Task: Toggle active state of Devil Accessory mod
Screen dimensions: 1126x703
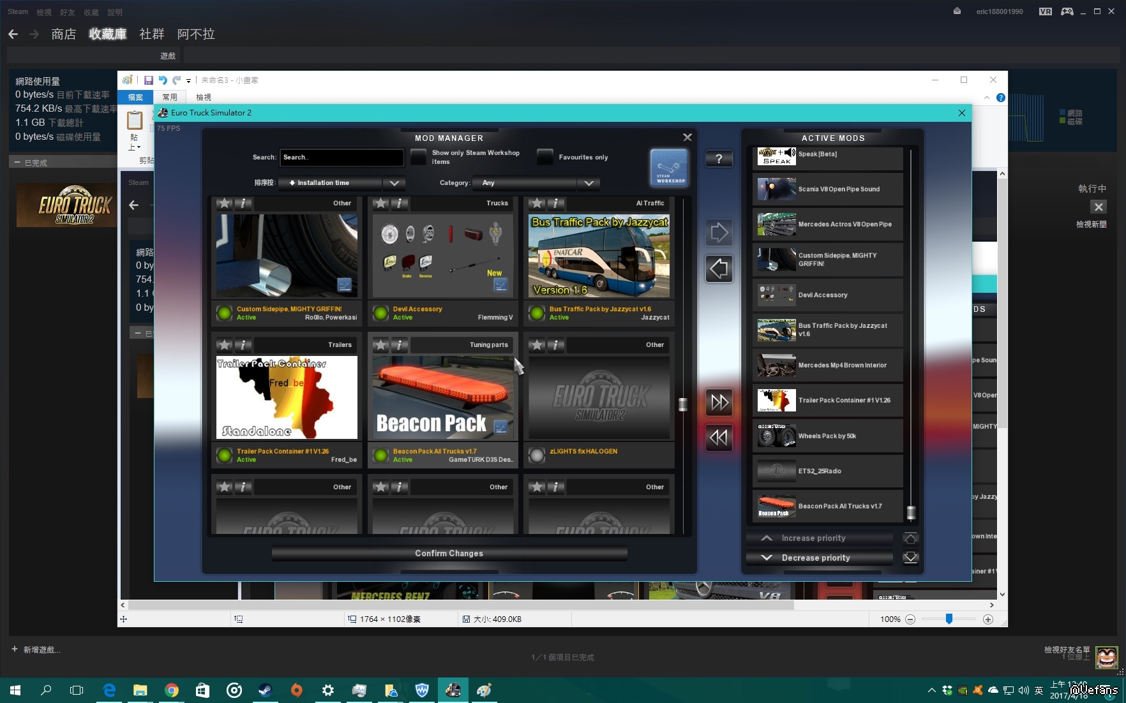Action: point(380,313)
